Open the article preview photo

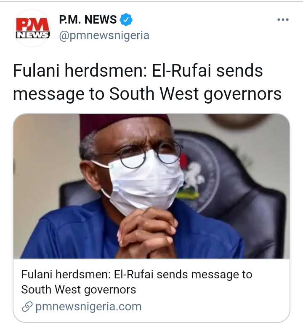(151, 186)
